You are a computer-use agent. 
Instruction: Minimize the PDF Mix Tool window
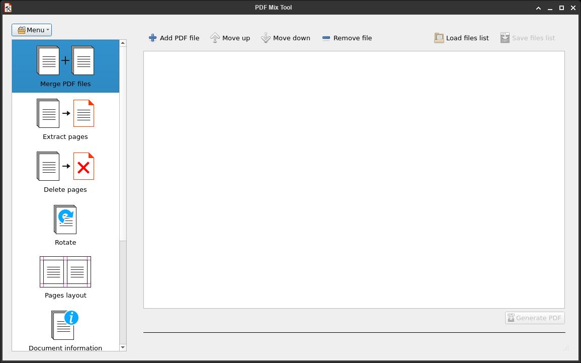pyautogui.click(x=550, y=8)
